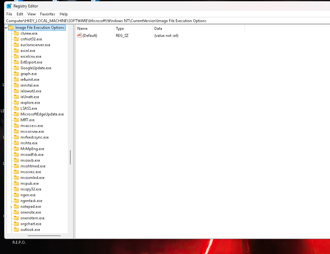330x254 pixels.
Task: Expand the notepad.exe registry key
Action: pyautogui.click(x=11, y=206)
